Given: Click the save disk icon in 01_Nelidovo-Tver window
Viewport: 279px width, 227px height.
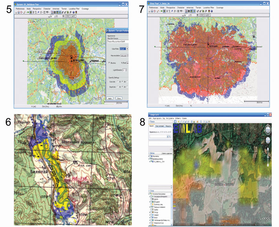Looking at the screenshot, I should (19, 12).
